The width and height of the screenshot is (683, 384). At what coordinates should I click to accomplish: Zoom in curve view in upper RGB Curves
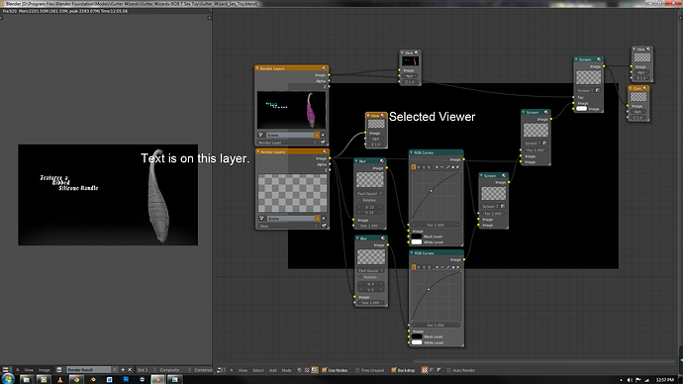437,167
